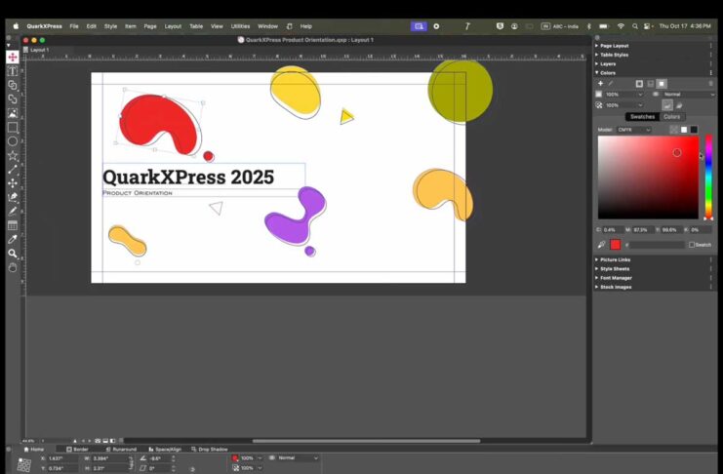Switch to the Space/Align tab
Viewport: 723px width, 474px height.
pos(165,449)
